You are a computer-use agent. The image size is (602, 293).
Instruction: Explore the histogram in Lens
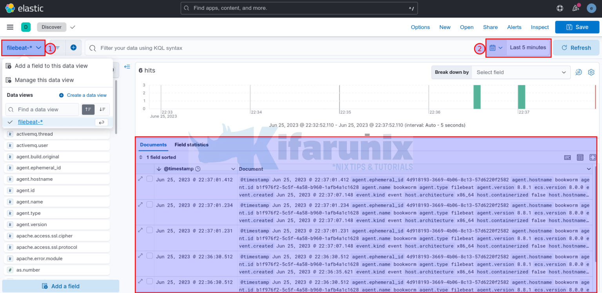(578, 72)
